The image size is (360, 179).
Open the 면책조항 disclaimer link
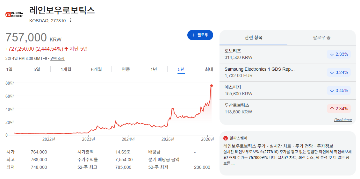[x=57, y=59]
